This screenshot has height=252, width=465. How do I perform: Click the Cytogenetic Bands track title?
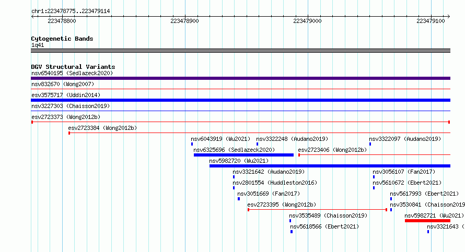coord(62,39)
